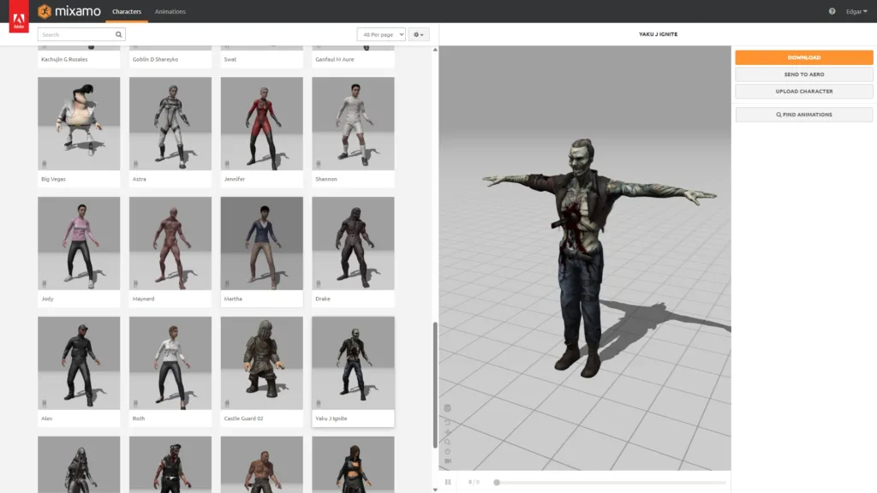Click the small figure icon on the Alex thumbnail

(x=45, y=403)
